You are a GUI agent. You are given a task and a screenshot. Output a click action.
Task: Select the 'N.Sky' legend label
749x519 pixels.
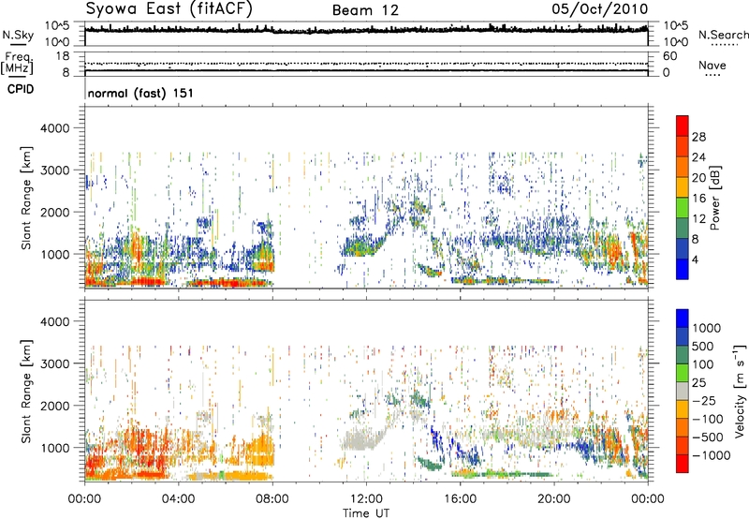coord(18,35)
